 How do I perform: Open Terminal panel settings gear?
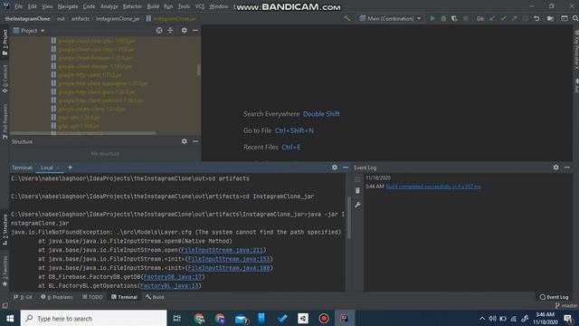(x=334, y=168)
